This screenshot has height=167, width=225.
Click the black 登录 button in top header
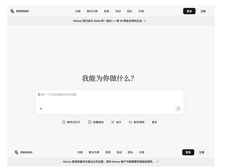pos(189,11)
